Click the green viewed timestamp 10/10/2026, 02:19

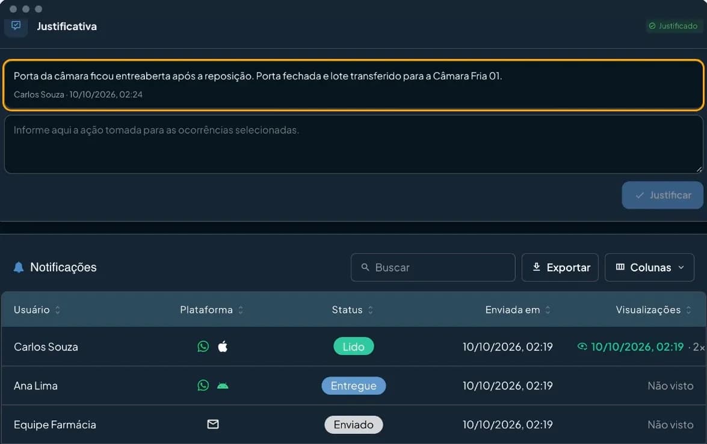[x=637, y=347]
